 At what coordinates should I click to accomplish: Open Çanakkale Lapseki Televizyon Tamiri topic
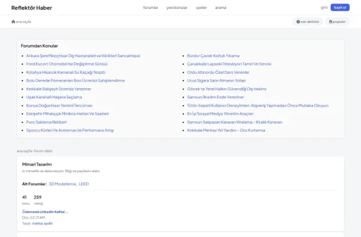coord(229,64)
